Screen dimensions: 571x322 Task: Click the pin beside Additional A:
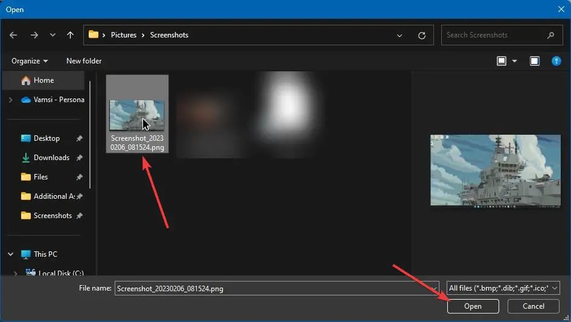[80, 196]
